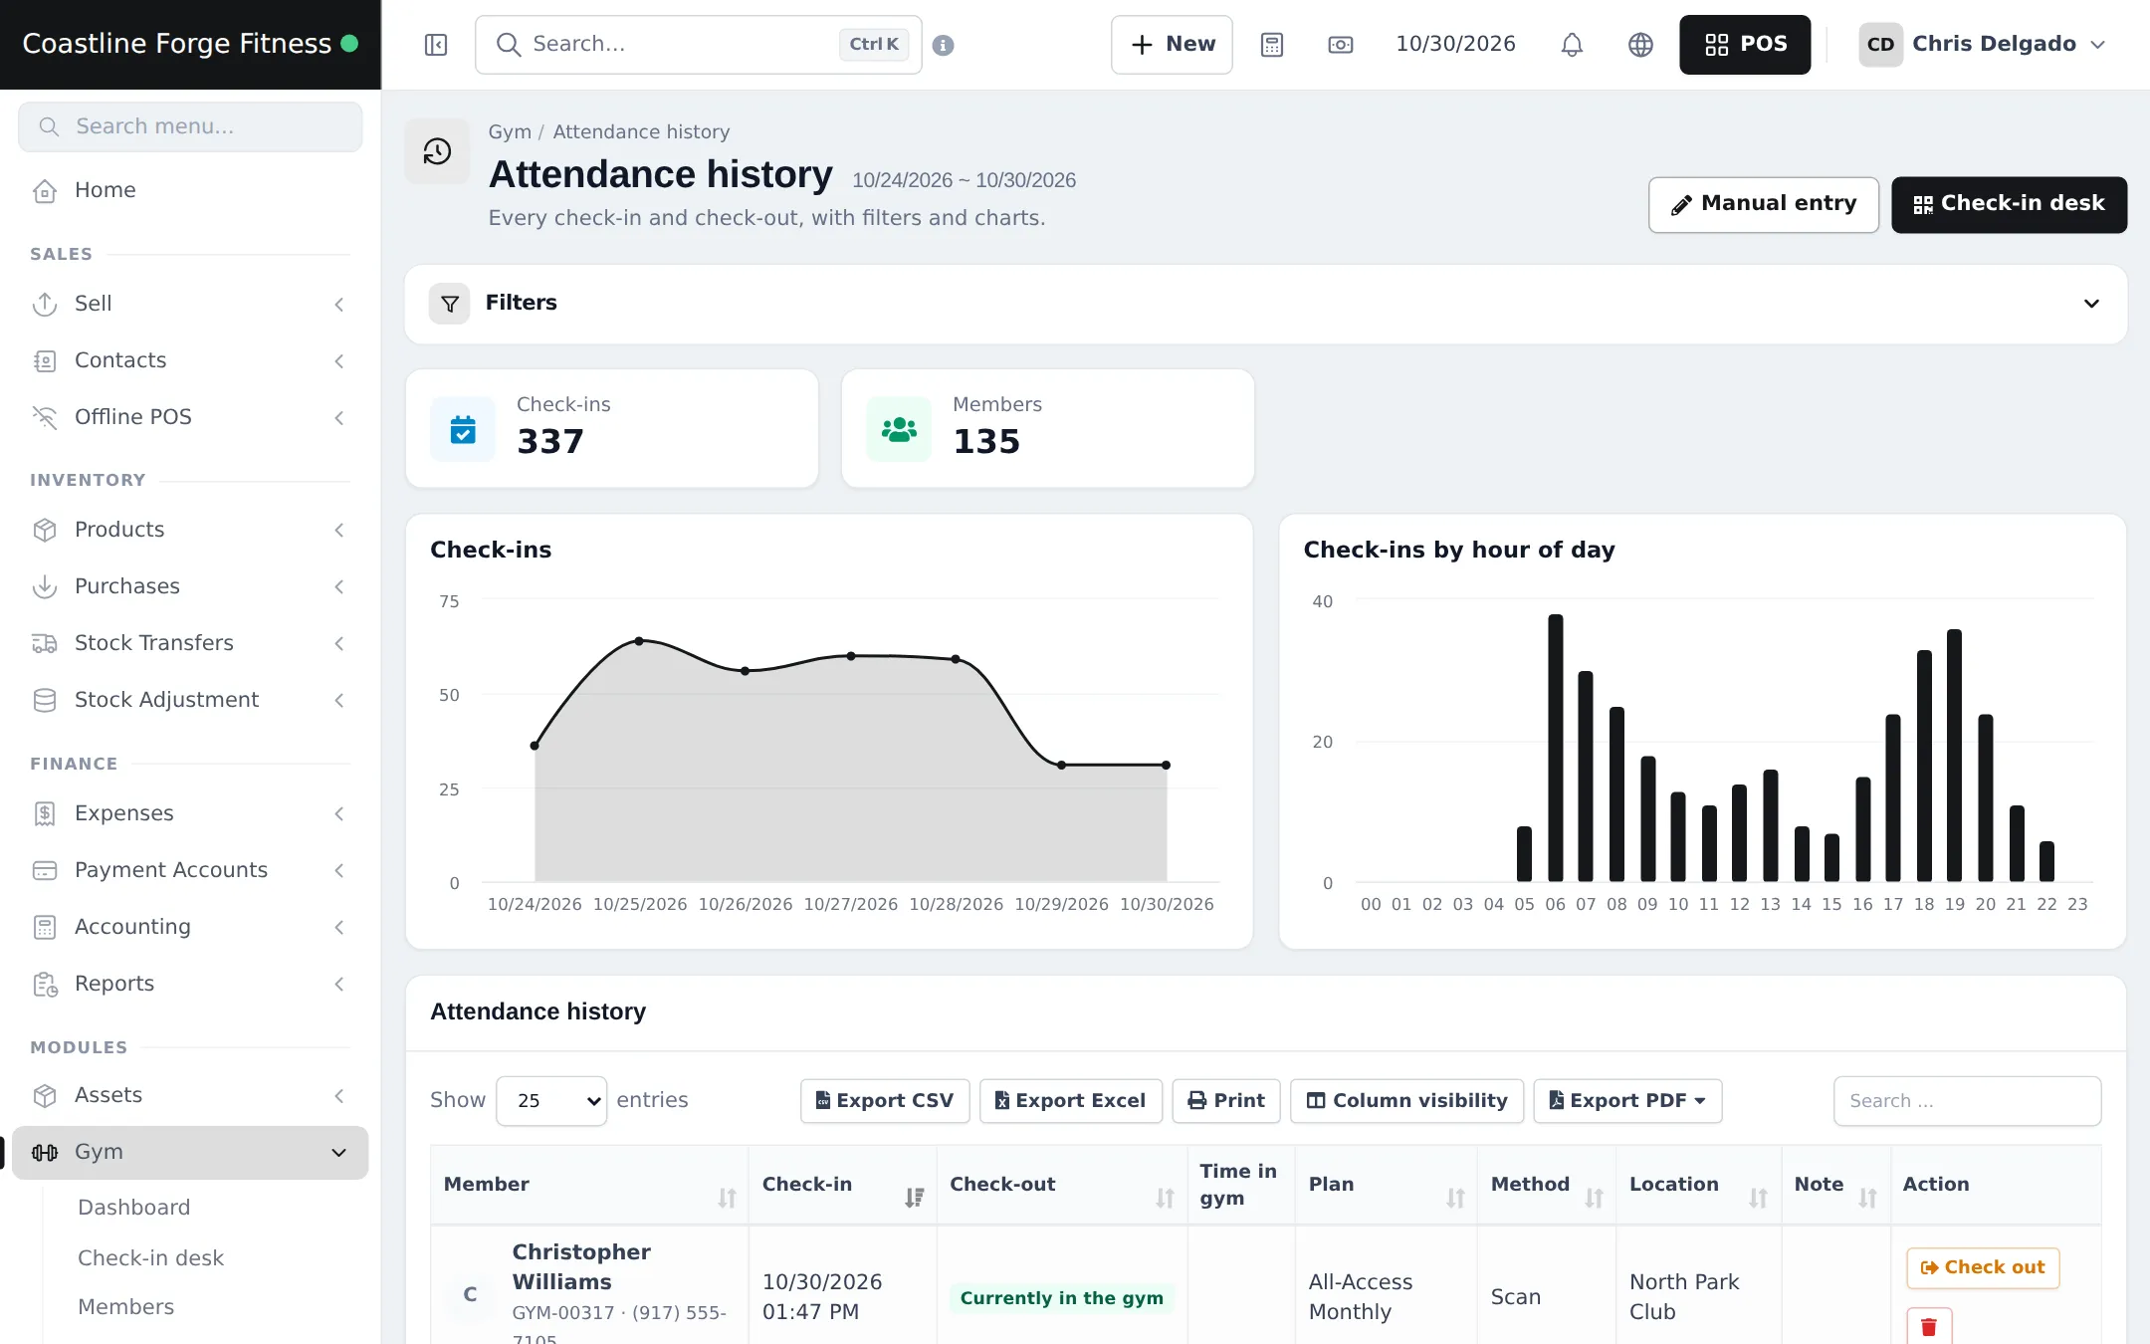Open the calculator icon in top bar
The height and width of the screenshot is (1344, 2150).
(1271, 45)
